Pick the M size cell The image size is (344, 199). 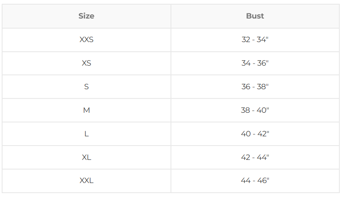(87, 110)
